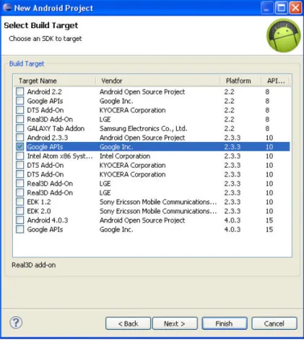The width and height of the screenshot is (304, 340).
Task: Uncheck the selected Google APIs 2.3.3 checkbox
Action: [x=20, y=146]
